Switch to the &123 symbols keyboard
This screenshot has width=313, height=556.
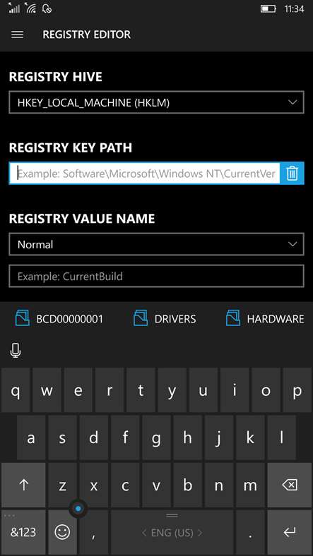tap(23, 532)
